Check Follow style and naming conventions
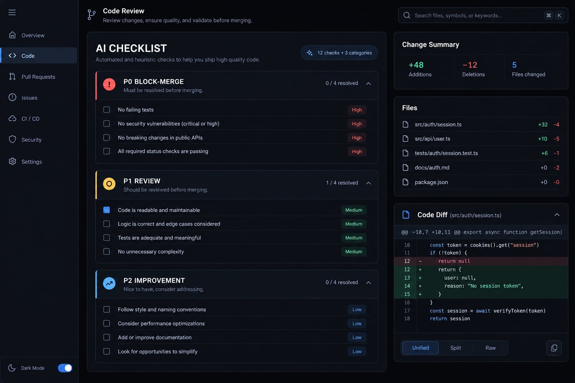575x383 pixels. (107, 309)
